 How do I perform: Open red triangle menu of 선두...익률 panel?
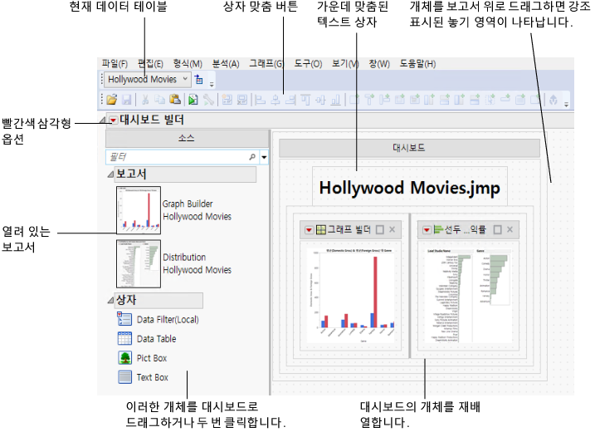point(427,230)
